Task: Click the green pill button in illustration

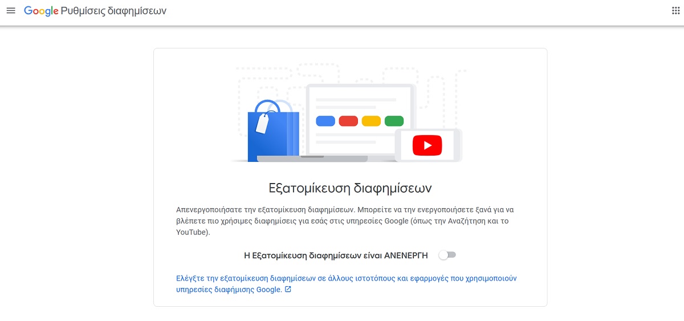Action: coord(394,121)
